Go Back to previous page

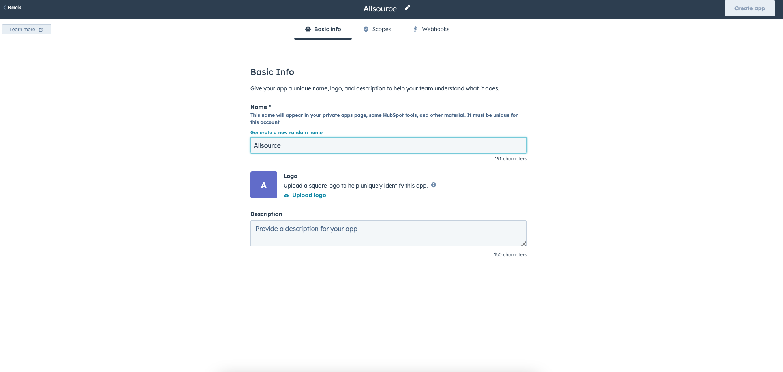coord(12,8)
